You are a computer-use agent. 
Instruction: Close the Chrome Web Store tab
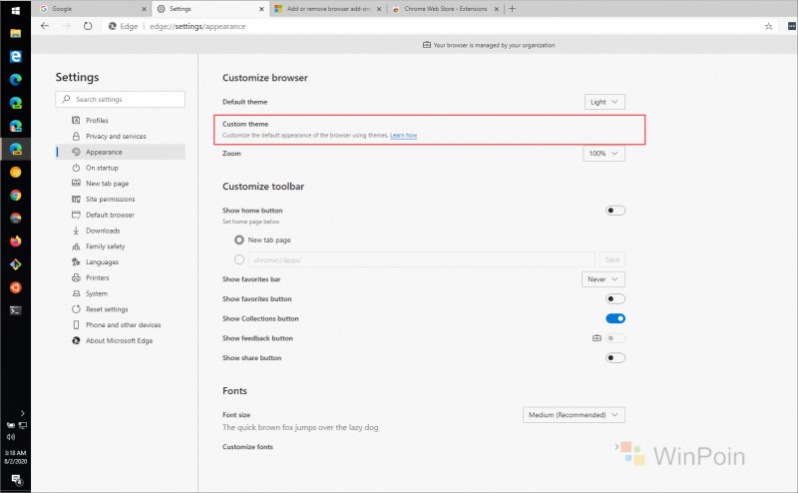point(496,9)
